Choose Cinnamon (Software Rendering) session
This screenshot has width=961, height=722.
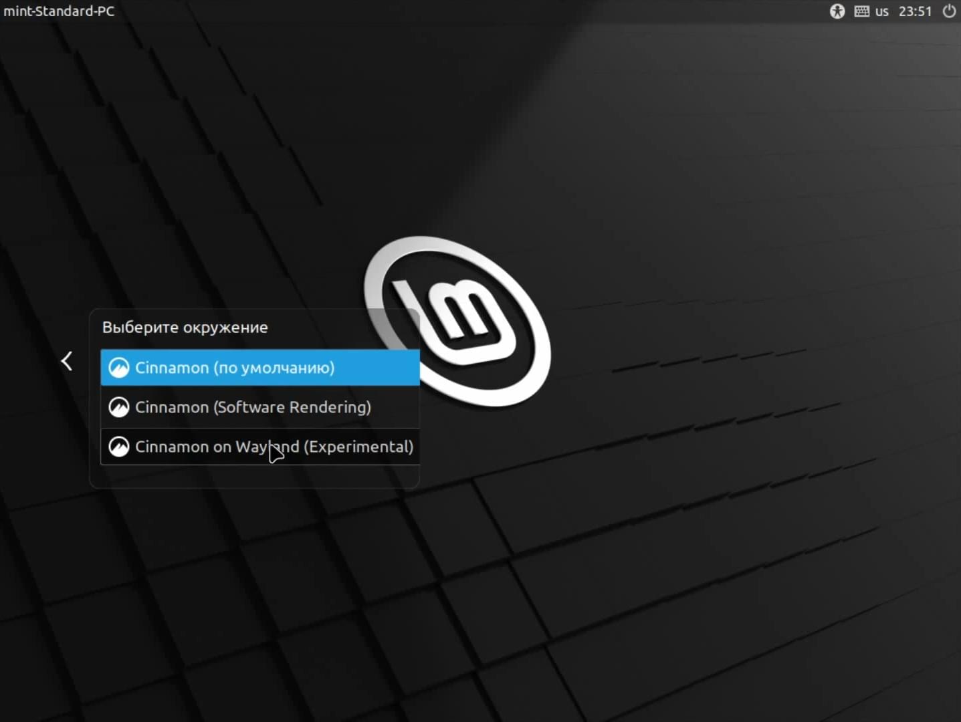pyautogui.click(x=260, y=407)
